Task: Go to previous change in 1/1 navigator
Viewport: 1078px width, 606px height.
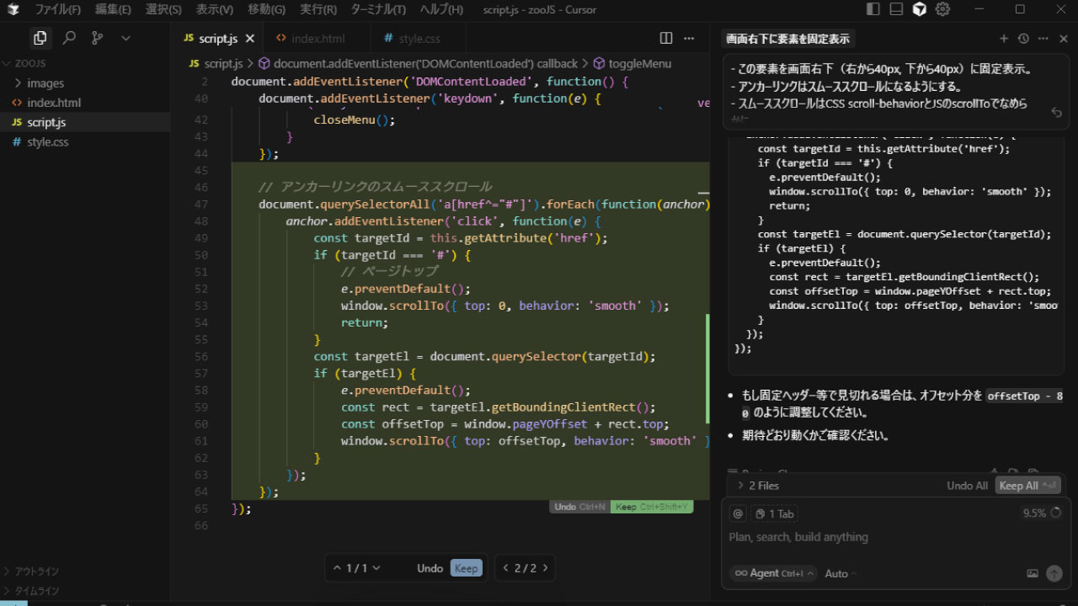Action: (337, 568)
